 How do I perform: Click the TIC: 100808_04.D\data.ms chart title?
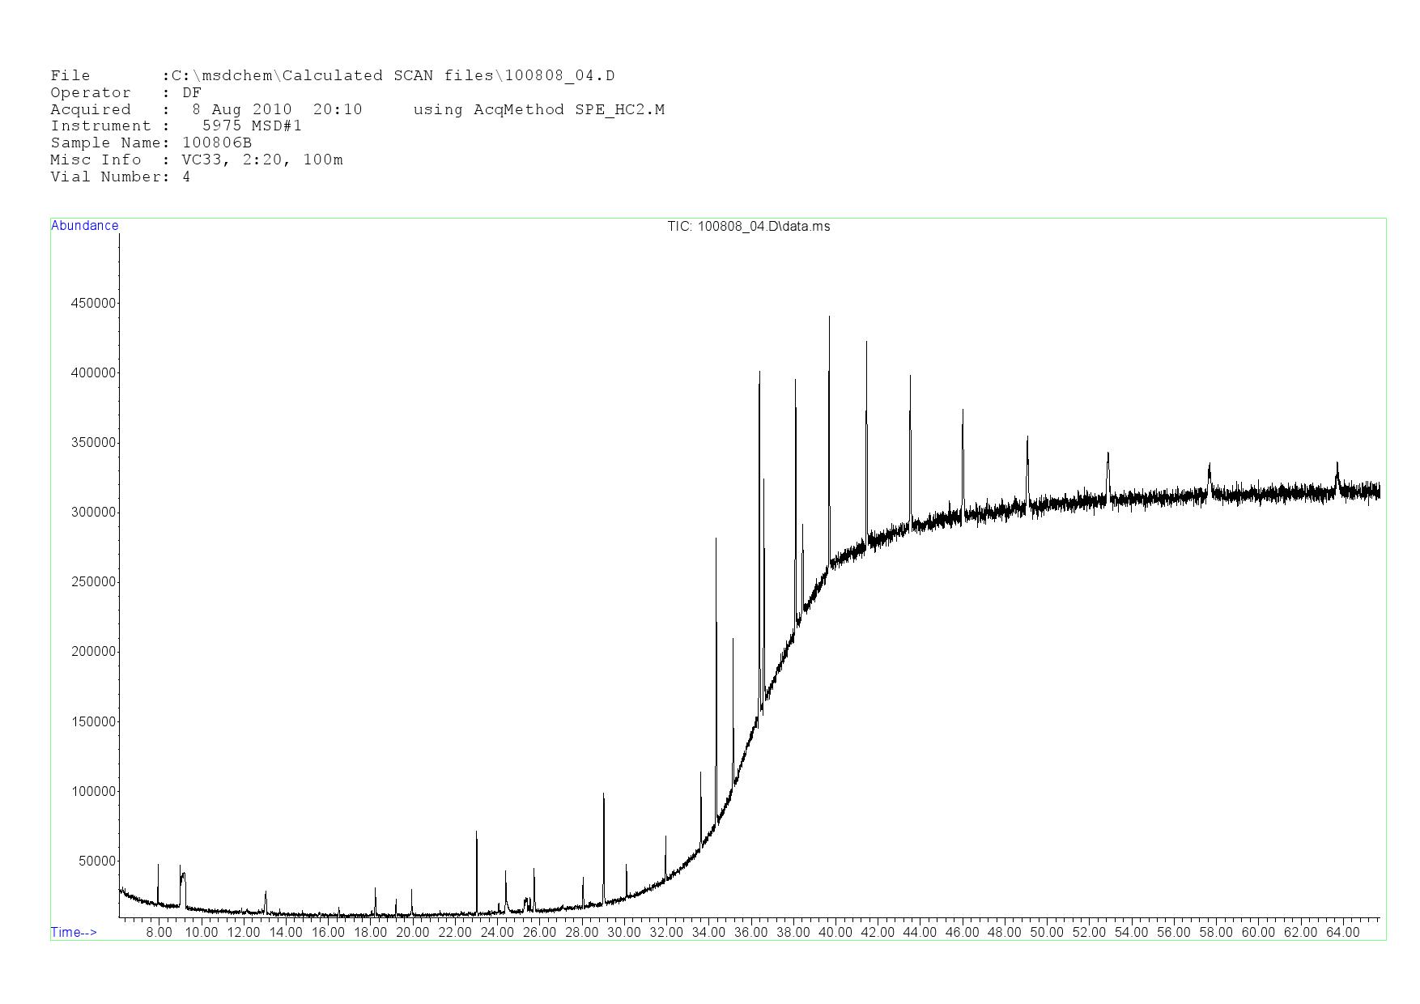pos(748,227)
